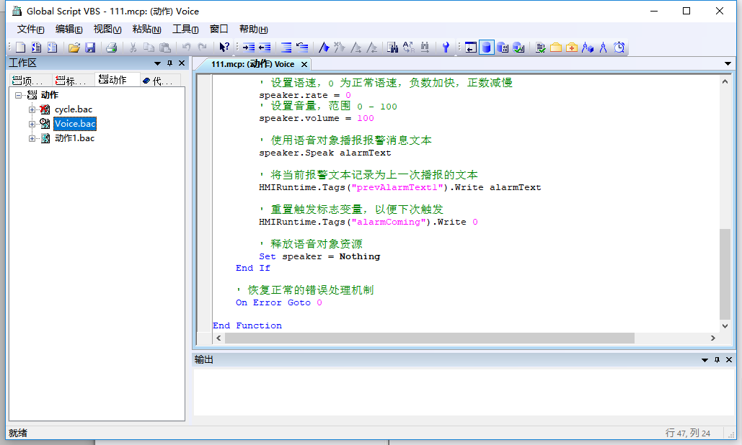Click the New file icon in toolbar
Screen dimensions: 742x445
coord(20,48)
